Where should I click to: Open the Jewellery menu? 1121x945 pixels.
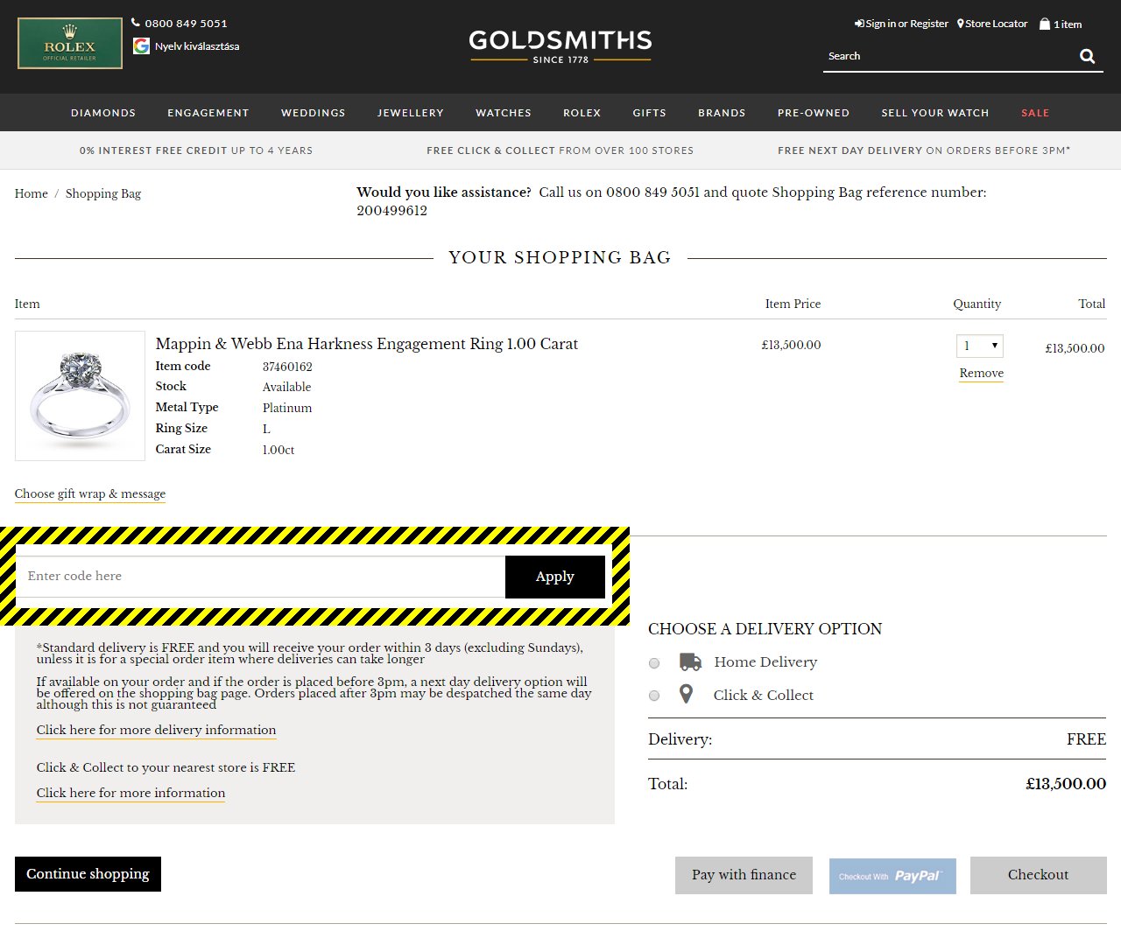click(411, 113)
